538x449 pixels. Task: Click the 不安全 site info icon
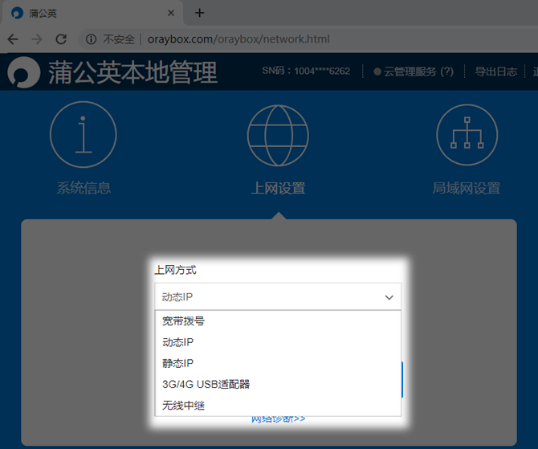(x=91, y=39)
